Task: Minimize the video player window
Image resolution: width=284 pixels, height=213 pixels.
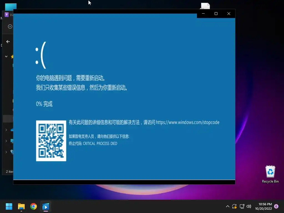Action: 203,14
